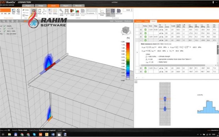Create a New project item
The image size is (219, 137).
[14, 12]
